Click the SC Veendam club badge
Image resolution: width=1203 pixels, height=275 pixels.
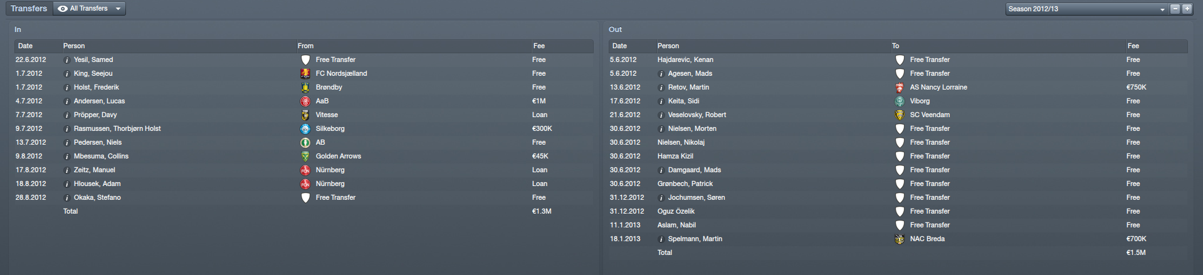[900, 115]
